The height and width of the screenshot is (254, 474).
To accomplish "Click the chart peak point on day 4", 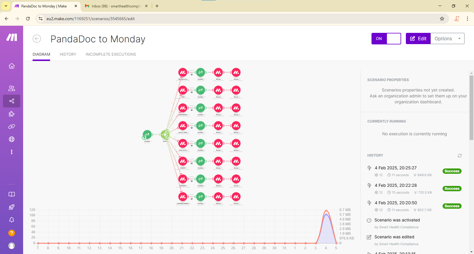I will pyautogui.click(x=326, y=211).
